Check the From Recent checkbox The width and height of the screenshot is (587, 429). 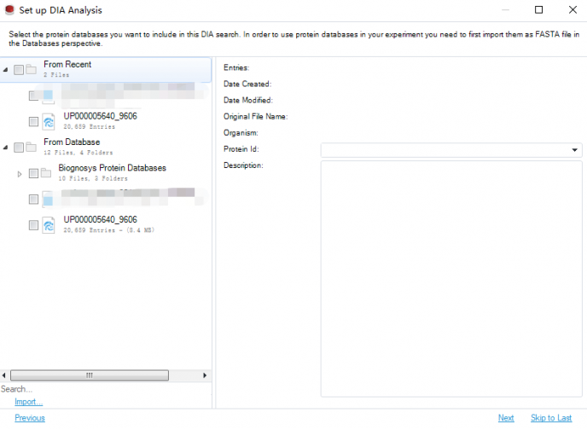click(x=19, y=69)
